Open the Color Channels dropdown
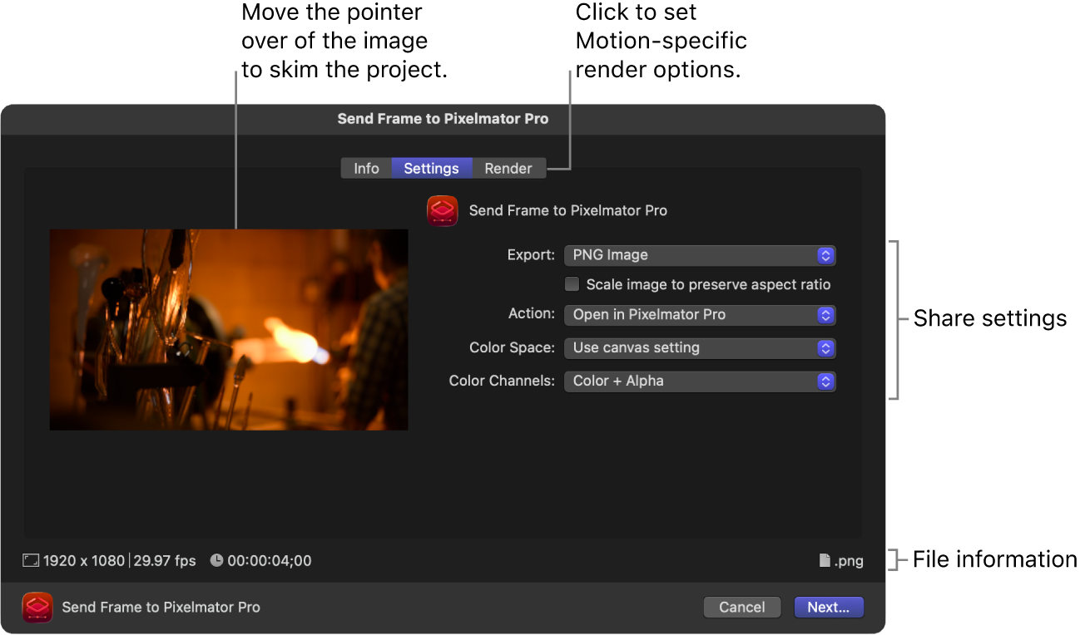Screen dimensions: 1085x635 click(x=700, y=381)
